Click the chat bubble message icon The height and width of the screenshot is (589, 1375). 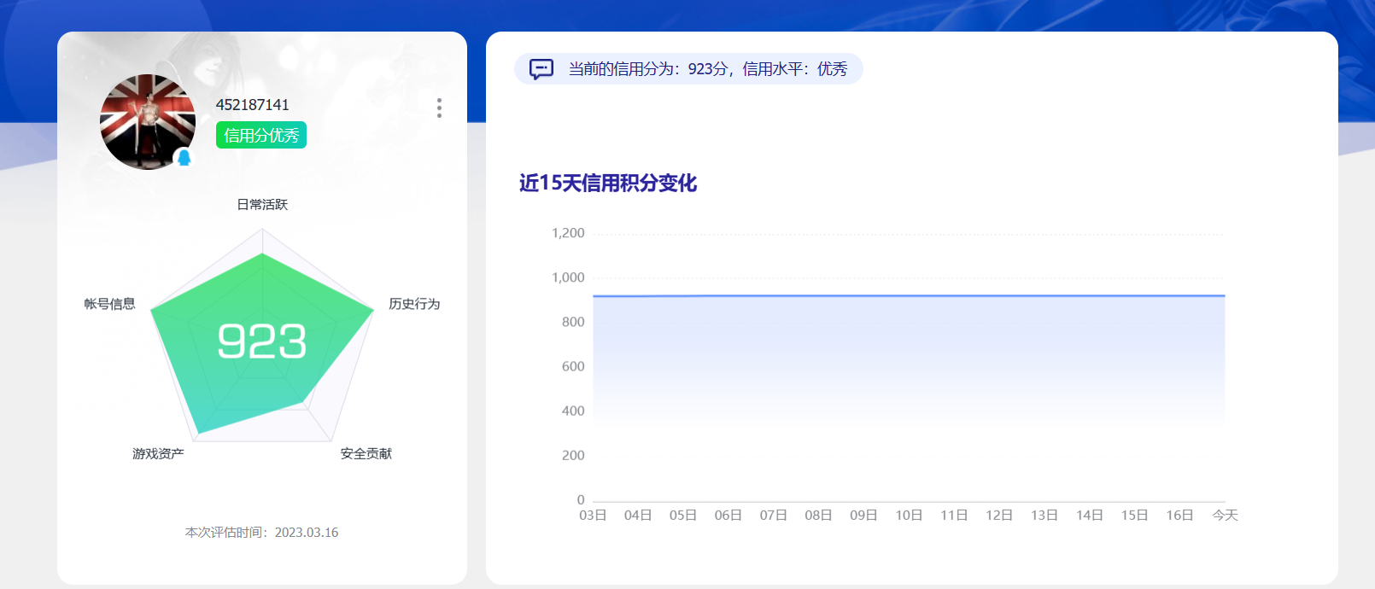click(x=541, y=69)
